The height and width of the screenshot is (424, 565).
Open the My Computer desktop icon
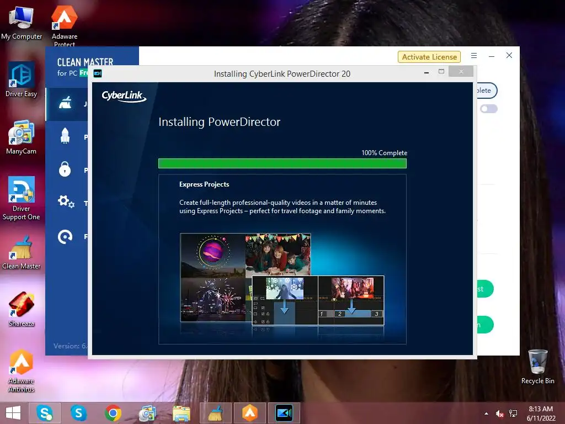pos(22,23)
